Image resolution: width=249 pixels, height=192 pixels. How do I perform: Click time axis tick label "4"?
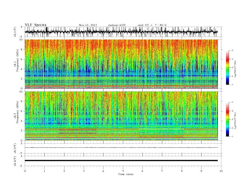[103, 171]
